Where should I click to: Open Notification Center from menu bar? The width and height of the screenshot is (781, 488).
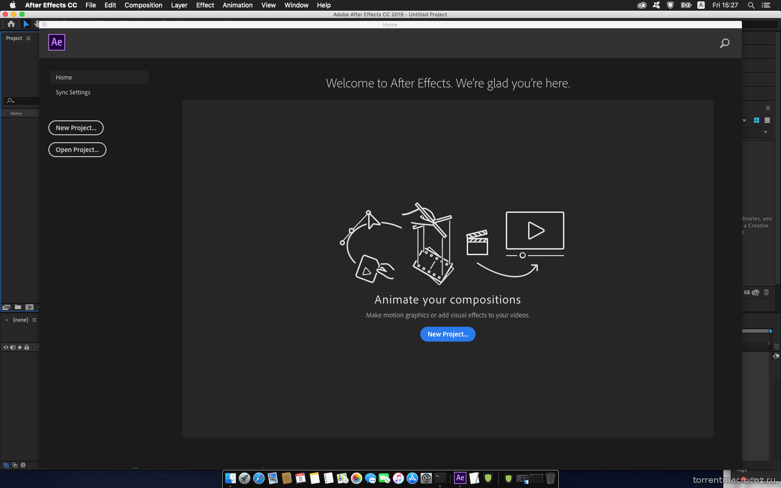click(x=766, y=5)
